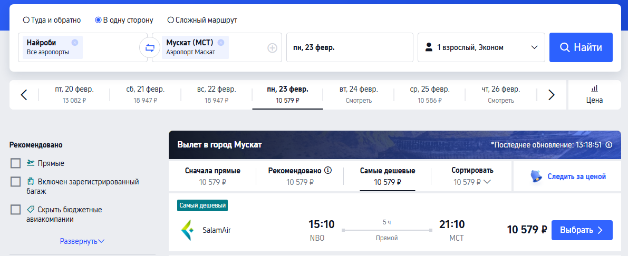
Task: Swap origin and destination with arrows icon
Action: (150, 48)
